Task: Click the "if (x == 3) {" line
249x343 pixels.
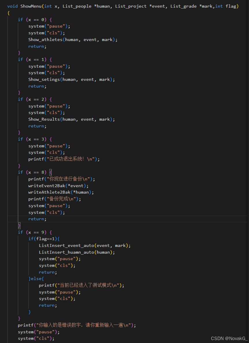Action: tap(35, 139)
